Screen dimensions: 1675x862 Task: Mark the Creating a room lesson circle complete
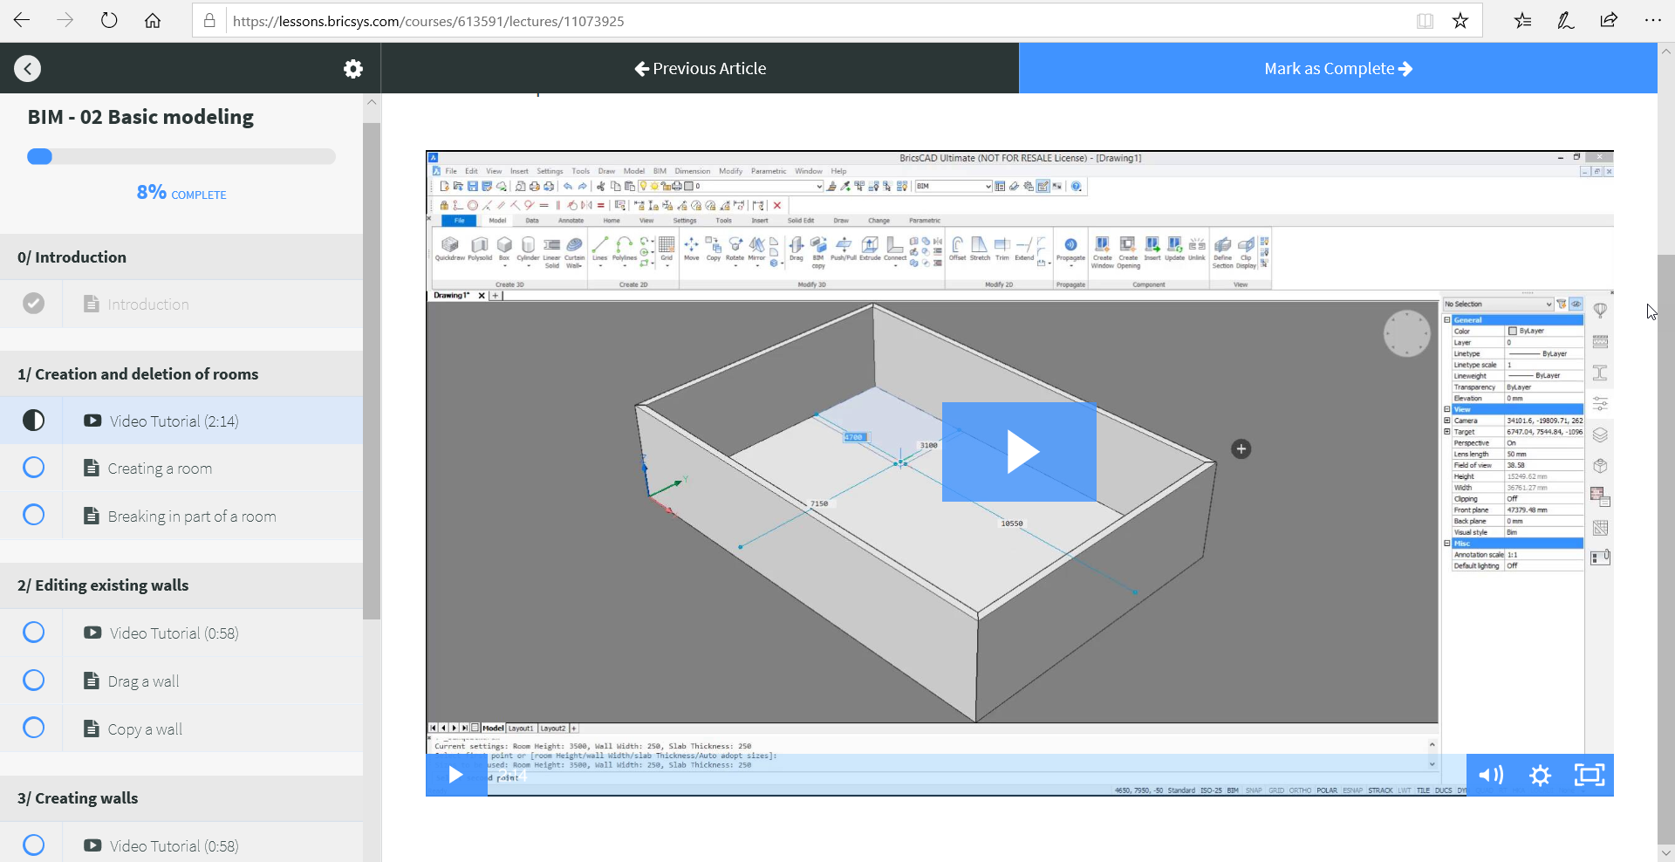click(33, 468)
